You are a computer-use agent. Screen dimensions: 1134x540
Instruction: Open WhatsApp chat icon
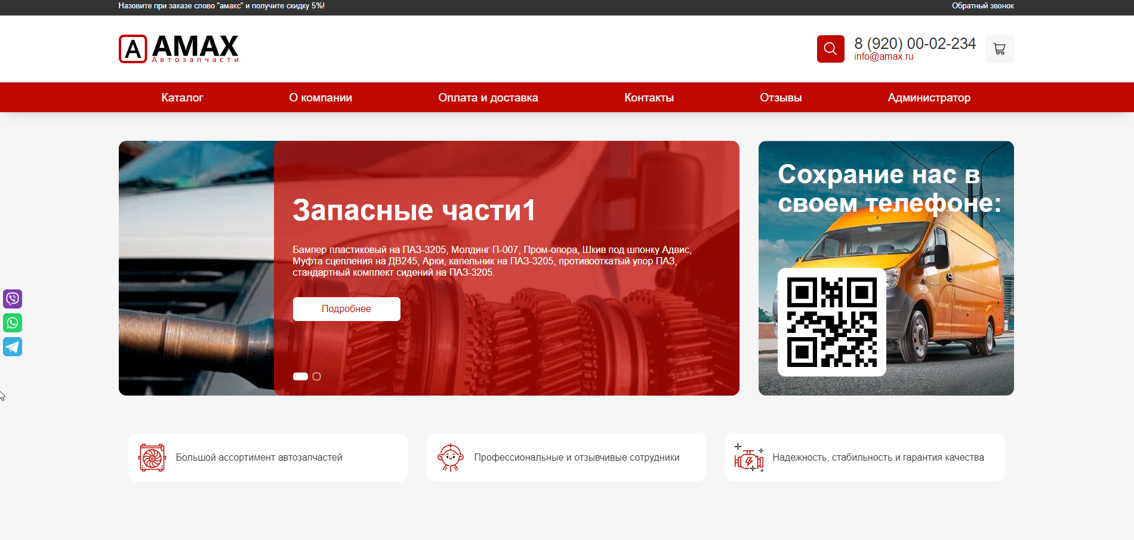(13, 323)
